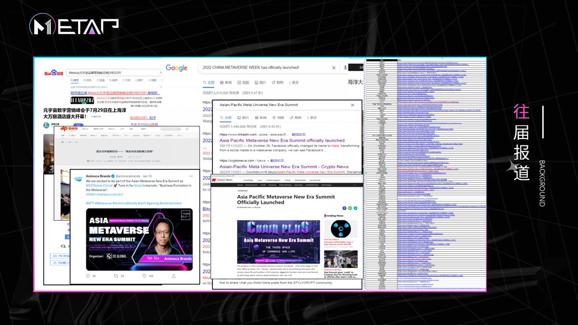Click the Baidu logo
Image resolution: width=578 pixels, height=325 pixels.
click(x=54, y=73)
